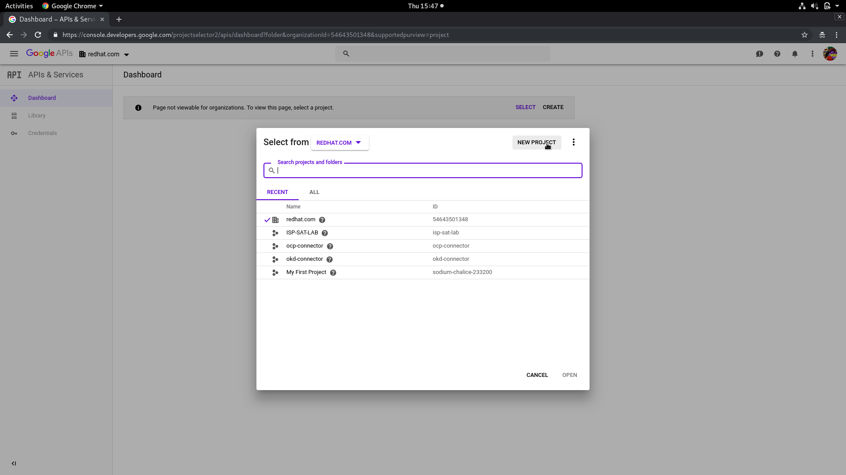The height and width of the screenshot is (475, 846).
Task: Click the user account avatar
Action: 830,54
